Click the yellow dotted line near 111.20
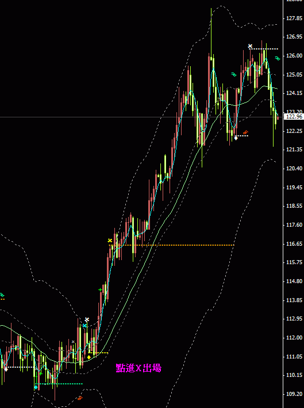 (x=98, y=353)
